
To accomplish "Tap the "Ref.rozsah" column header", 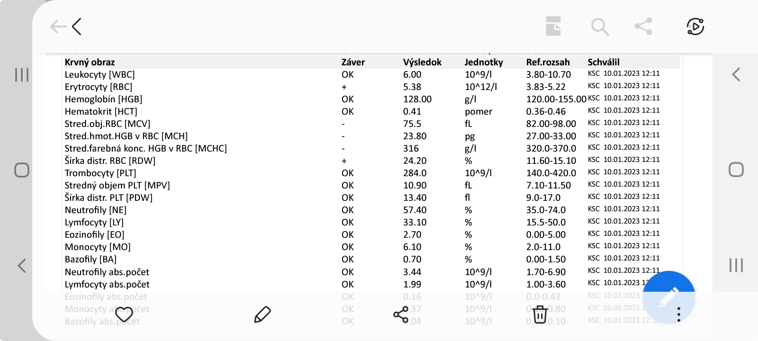I will (548, 62).
